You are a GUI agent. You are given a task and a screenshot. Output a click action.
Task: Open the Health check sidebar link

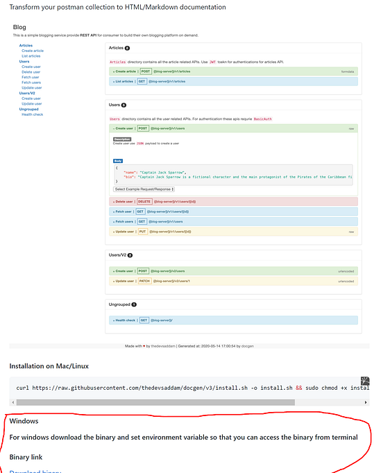[x=33, y=114]
